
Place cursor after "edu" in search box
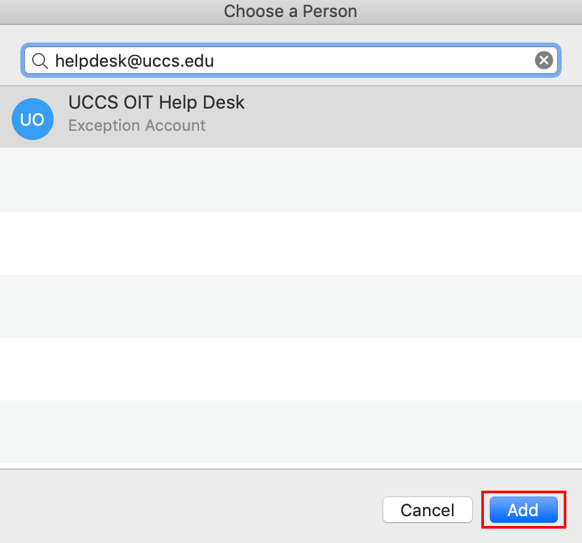tap(214, 61)
